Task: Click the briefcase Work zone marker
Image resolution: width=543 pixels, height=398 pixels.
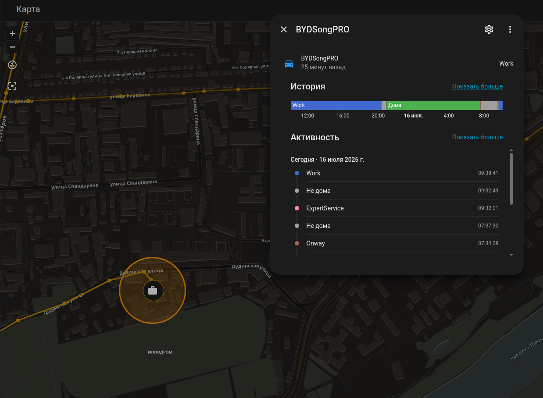Action: click(153, 290)
